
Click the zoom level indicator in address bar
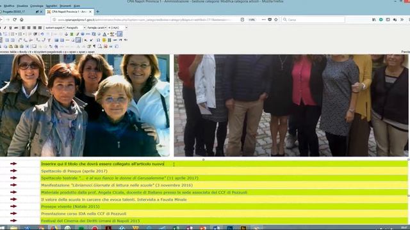(x=252, y=20)
